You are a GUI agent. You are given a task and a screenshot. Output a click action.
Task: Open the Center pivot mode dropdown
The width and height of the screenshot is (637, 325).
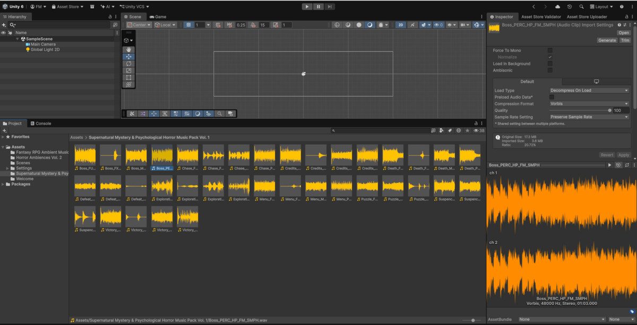[x=139, y=25]
